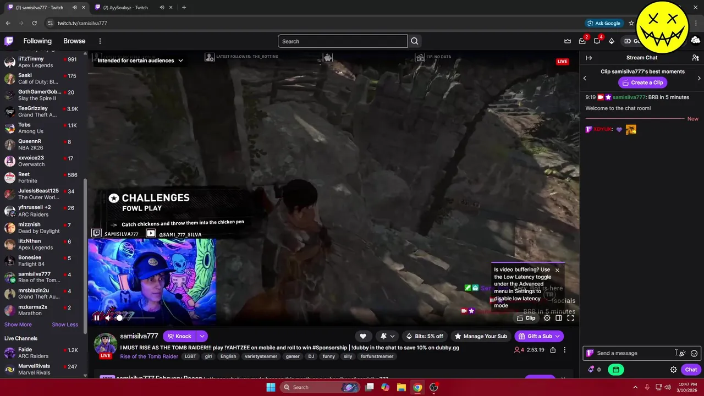Bookmark this page with the star icon

click(x=631, y=23)
